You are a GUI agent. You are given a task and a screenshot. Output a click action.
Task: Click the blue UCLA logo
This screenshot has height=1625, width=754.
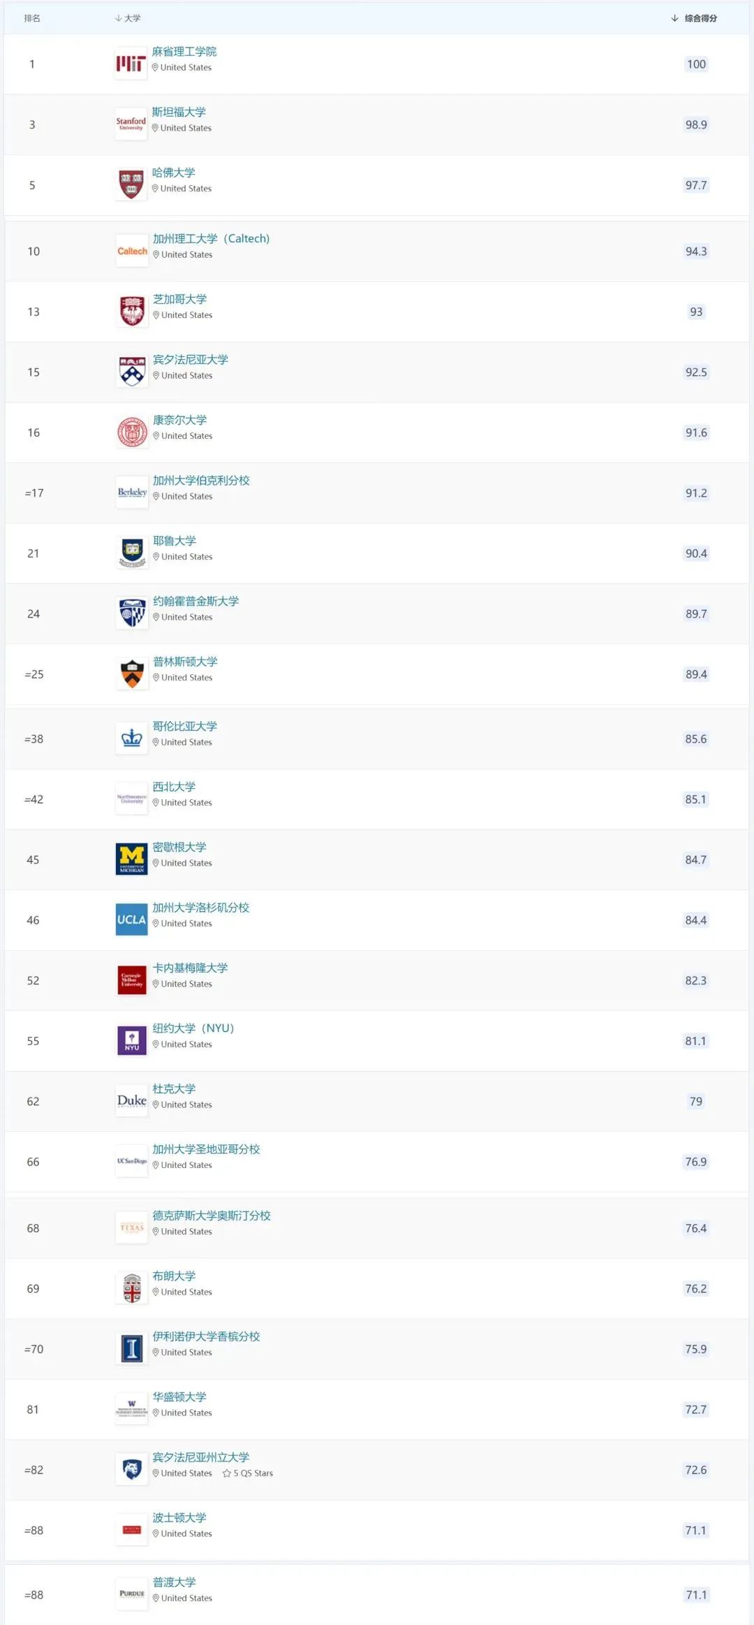(132, 920)
